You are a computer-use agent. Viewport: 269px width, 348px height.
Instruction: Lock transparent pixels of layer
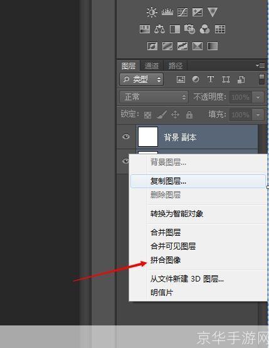[147, 115]
